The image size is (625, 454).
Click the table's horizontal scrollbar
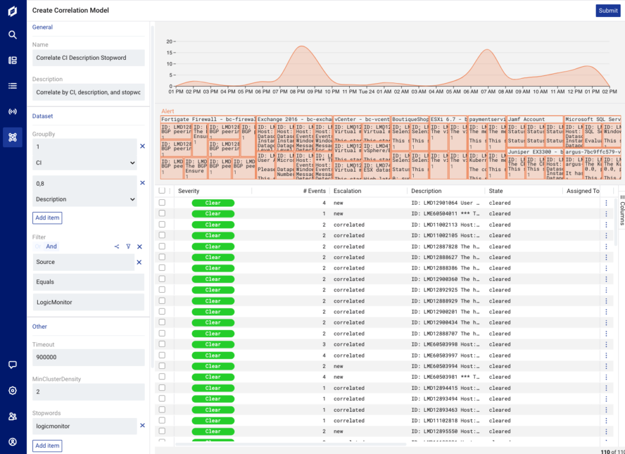pyautogui.click(x=291, y=444)
